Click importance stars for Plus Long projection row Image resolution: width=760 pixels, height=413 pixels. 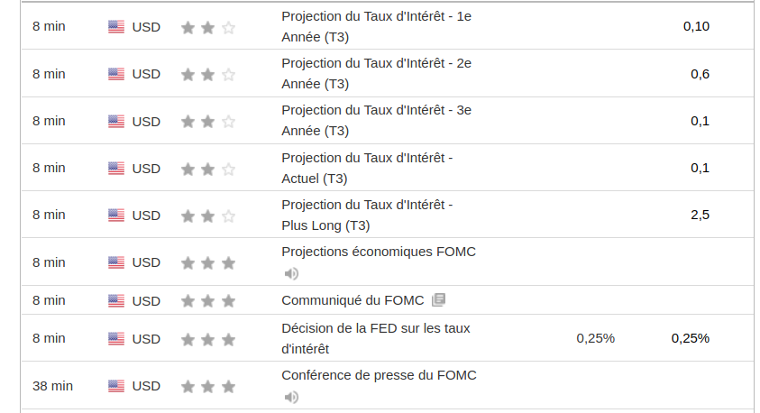tap(208, 216)
